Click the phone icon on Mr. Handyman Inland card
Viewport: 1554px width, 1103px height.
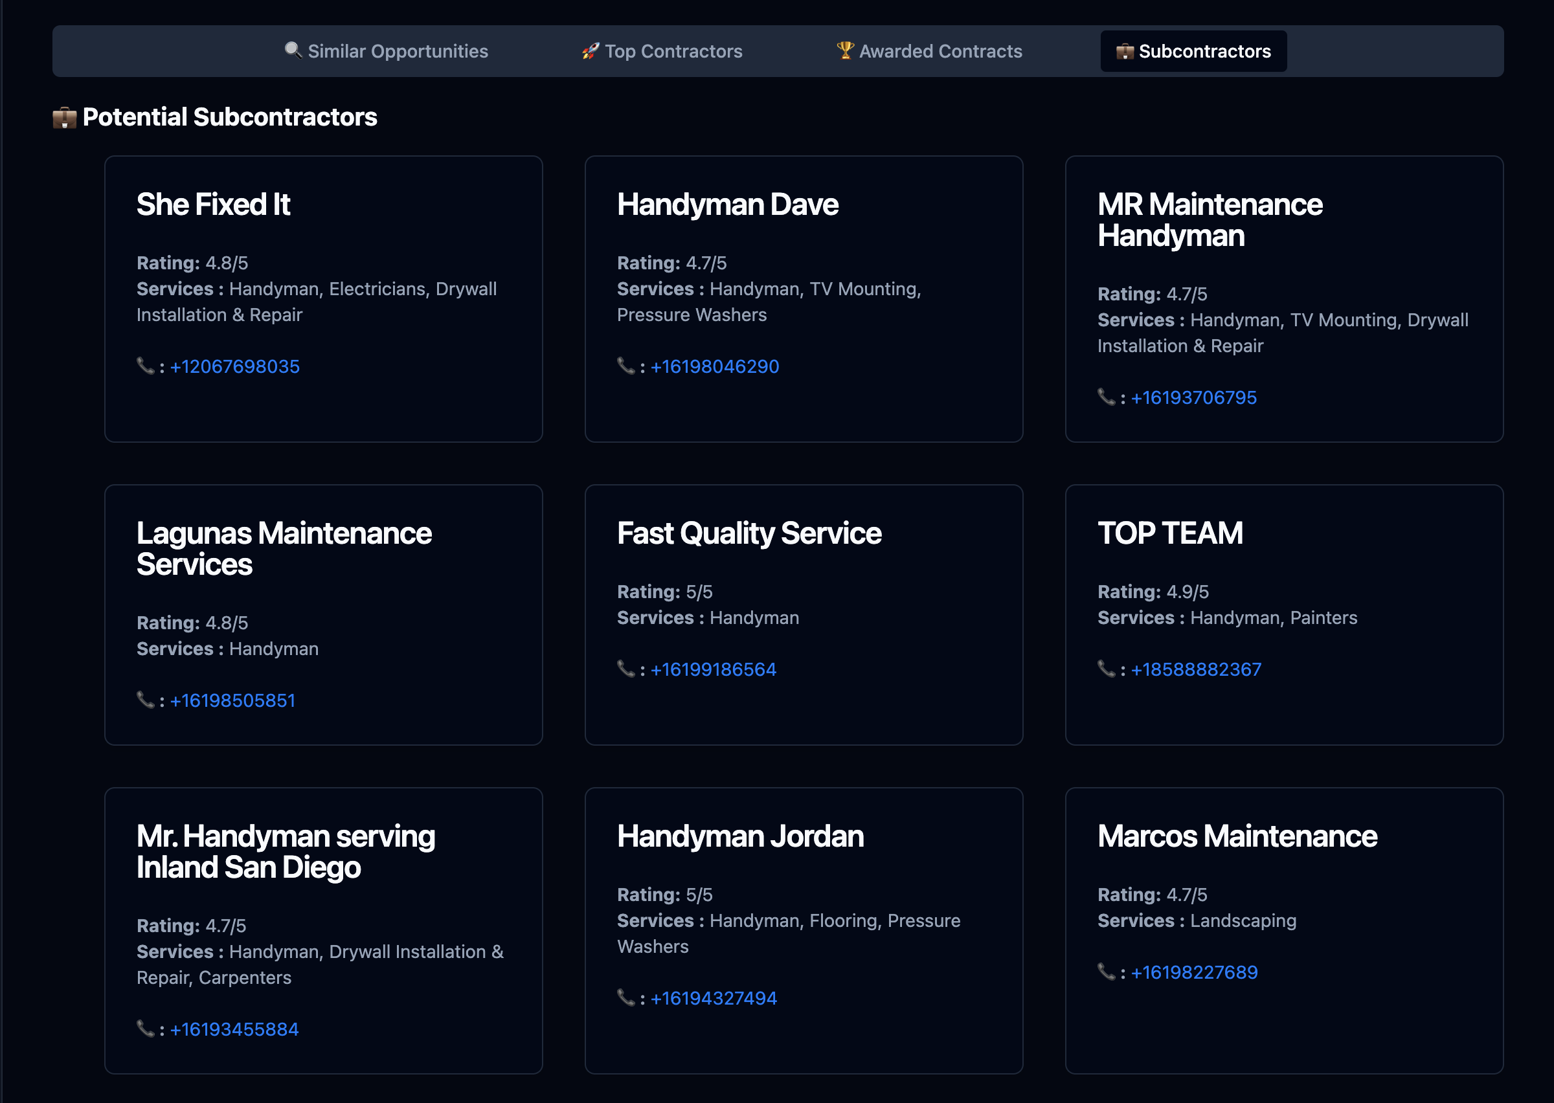click(145, 1029)
